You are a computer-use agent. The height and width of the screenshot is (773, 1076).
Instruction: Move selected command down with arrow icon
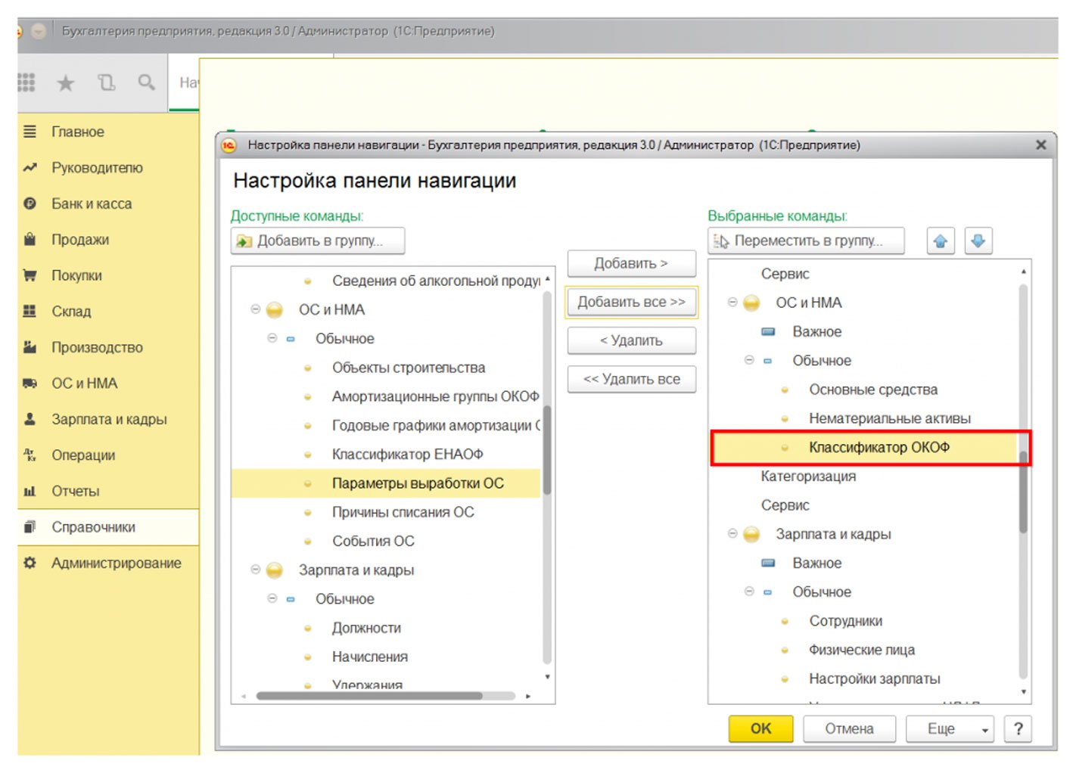coord(978,241)
